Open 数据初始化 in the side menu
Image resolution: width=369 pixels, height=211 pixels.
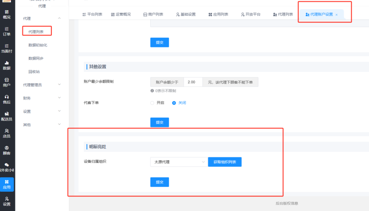(x=38, y=45)
